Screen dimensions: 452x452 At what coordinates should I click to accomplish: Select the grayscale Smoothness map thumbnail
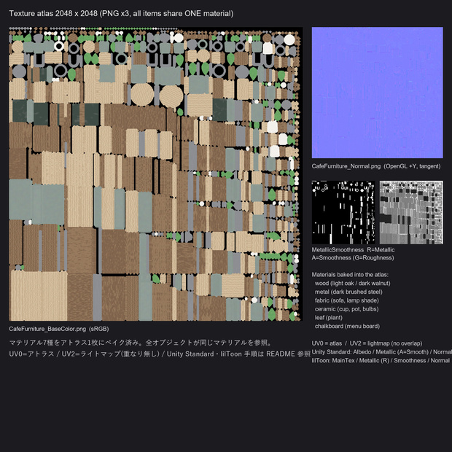411,212
